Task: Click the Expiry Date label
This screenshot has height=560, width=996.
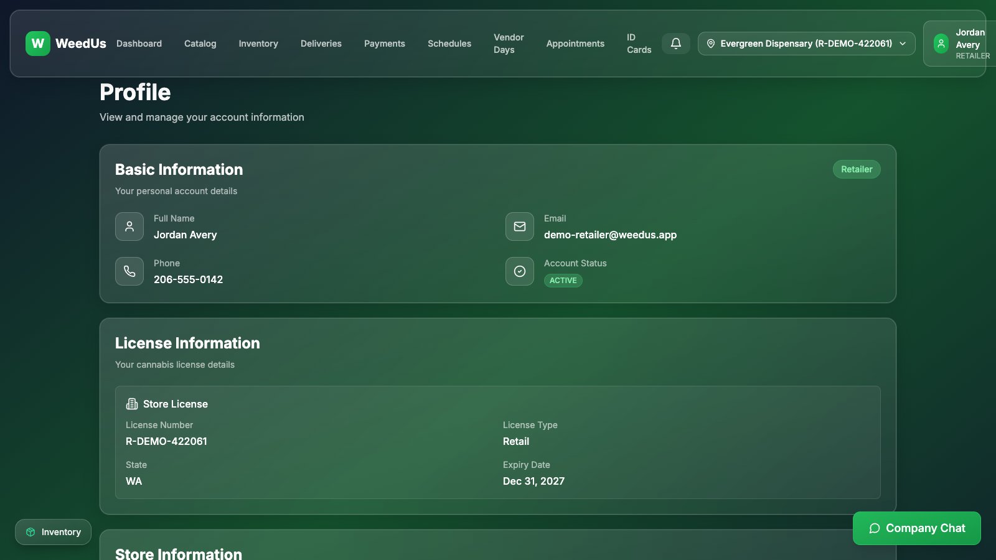Action: (527, 465)
